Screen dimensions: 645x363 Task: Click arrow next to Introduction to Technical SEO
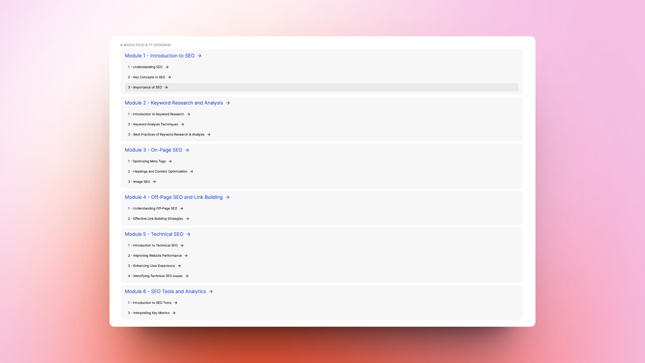(182, 245)
